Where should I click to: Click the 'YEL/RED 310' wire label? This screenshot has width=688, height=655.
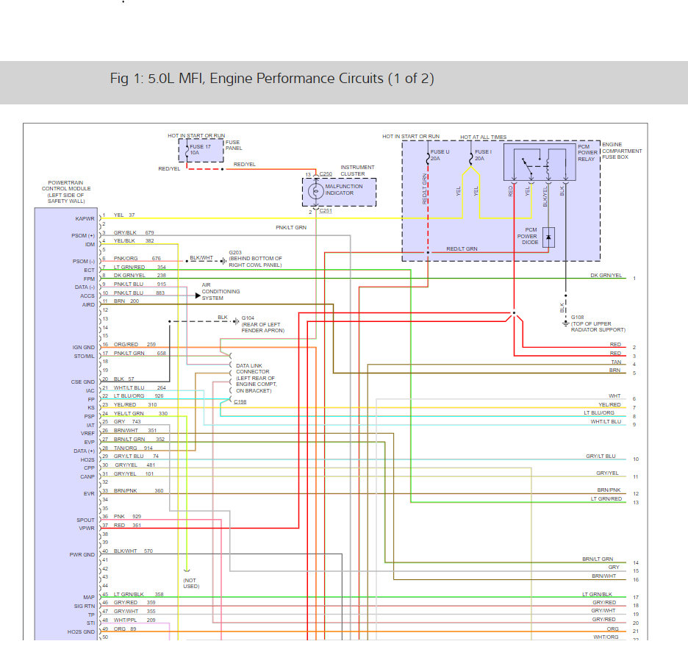point(135,405)
